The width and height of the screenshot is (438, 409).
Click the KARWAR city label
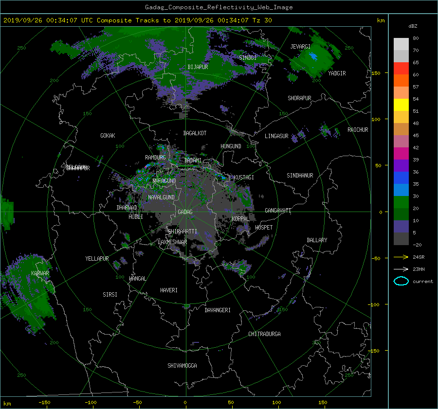coord(40,273)
